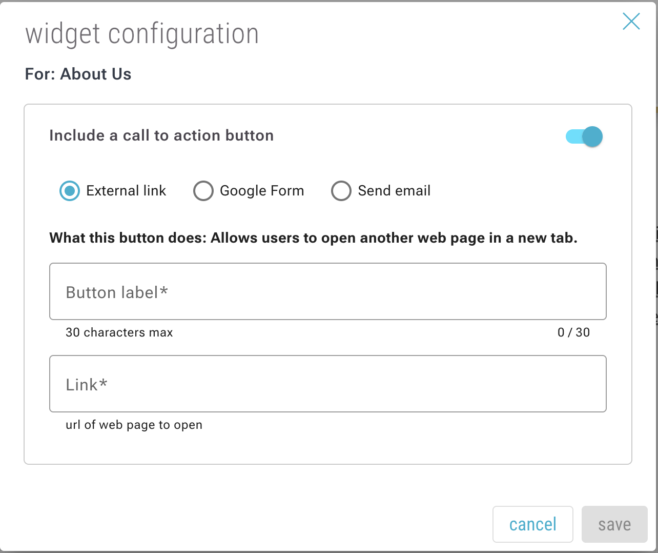Screen dimensions: 658x553
Task: Close the widget configuration dialog
Action: click(631, 22)
